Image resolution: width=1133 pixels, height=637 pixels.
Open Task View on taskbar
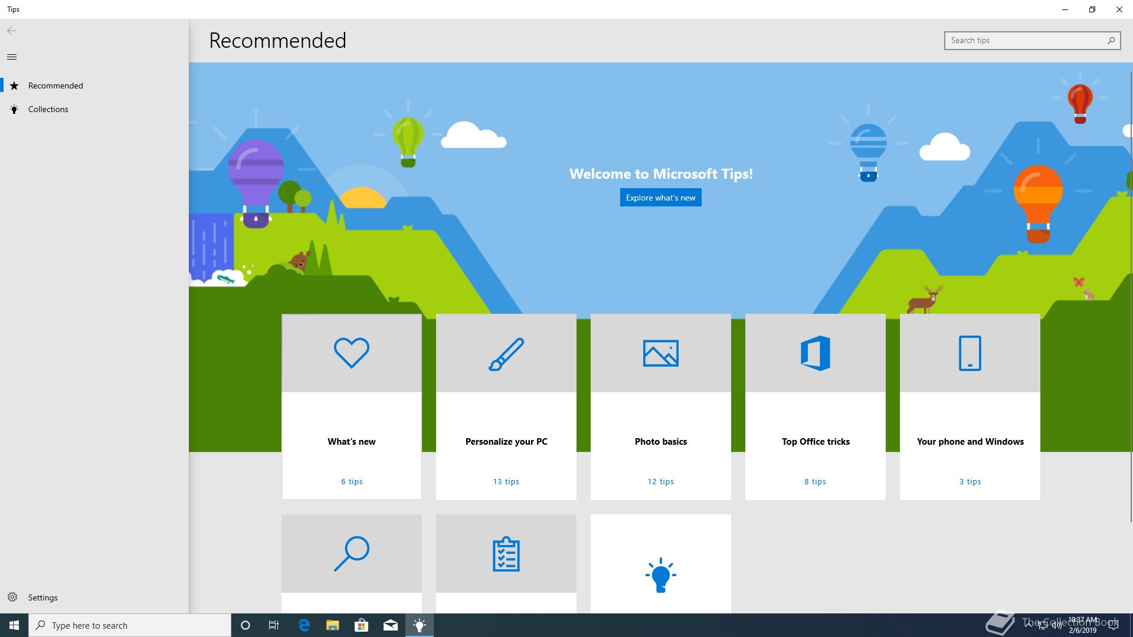[x=274, y=625]
